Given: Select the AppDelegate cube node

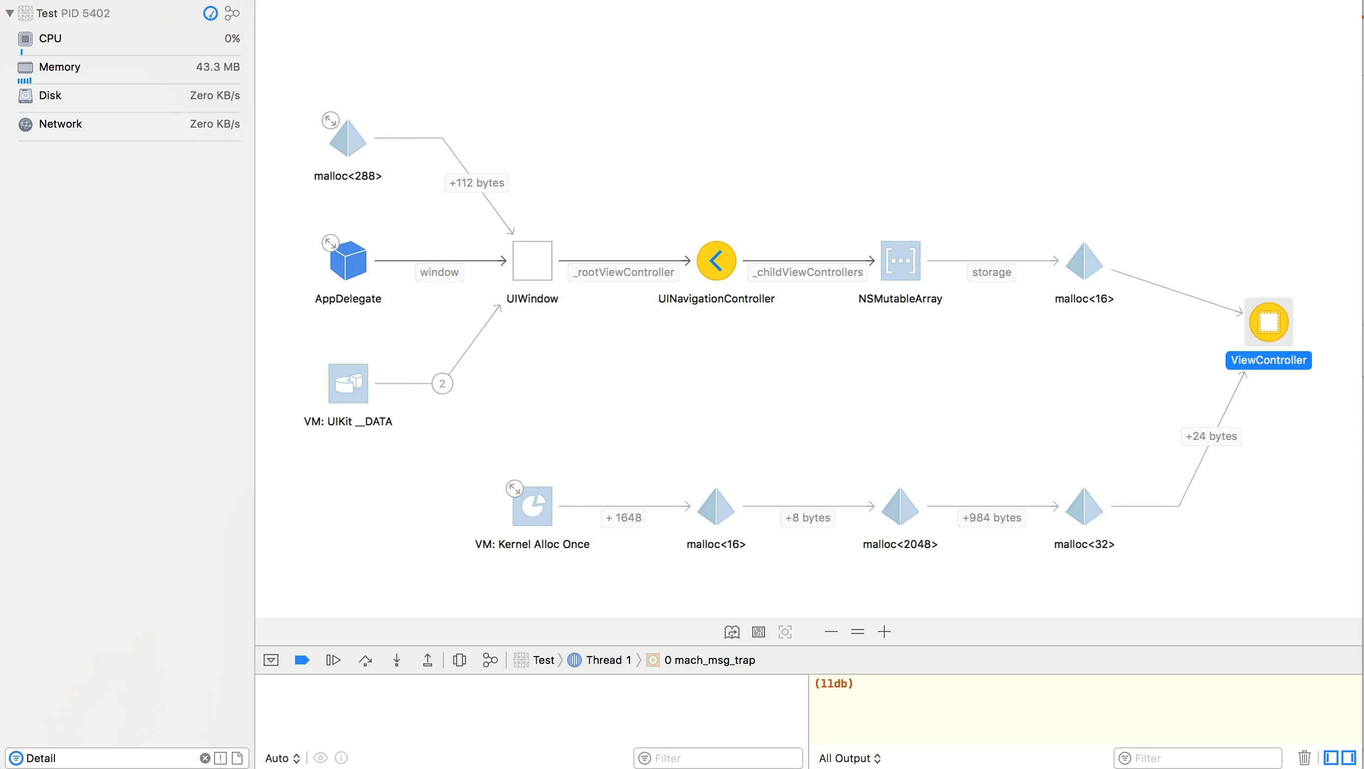Looking at the screenshot, I should (348, 261).
